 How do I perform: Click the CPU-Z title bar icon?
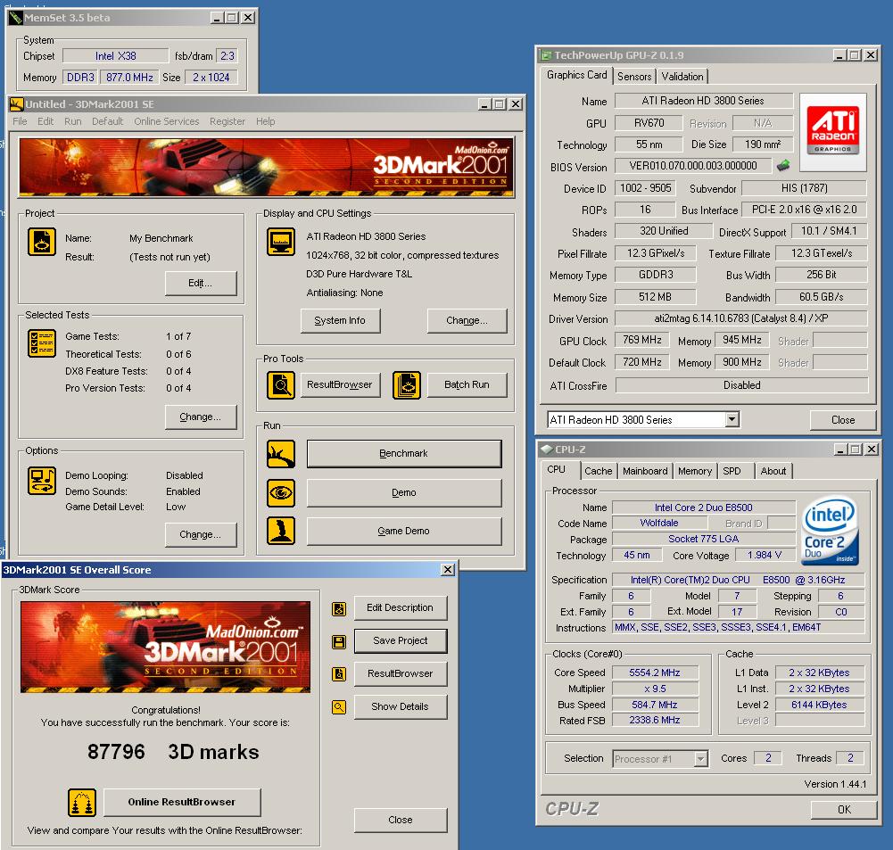(x=547, y=450)
